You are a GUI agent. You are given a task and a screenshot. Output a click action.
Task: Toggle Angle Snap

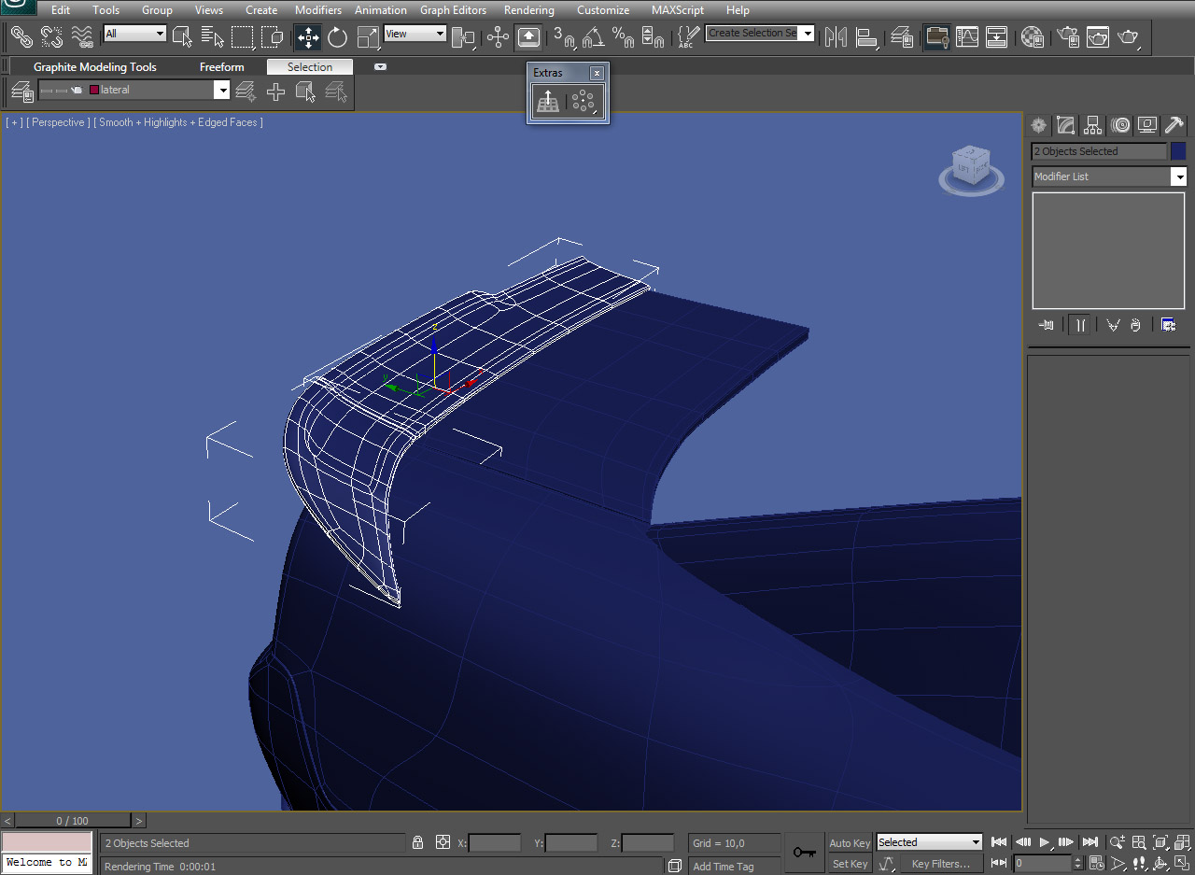point(594,37)
